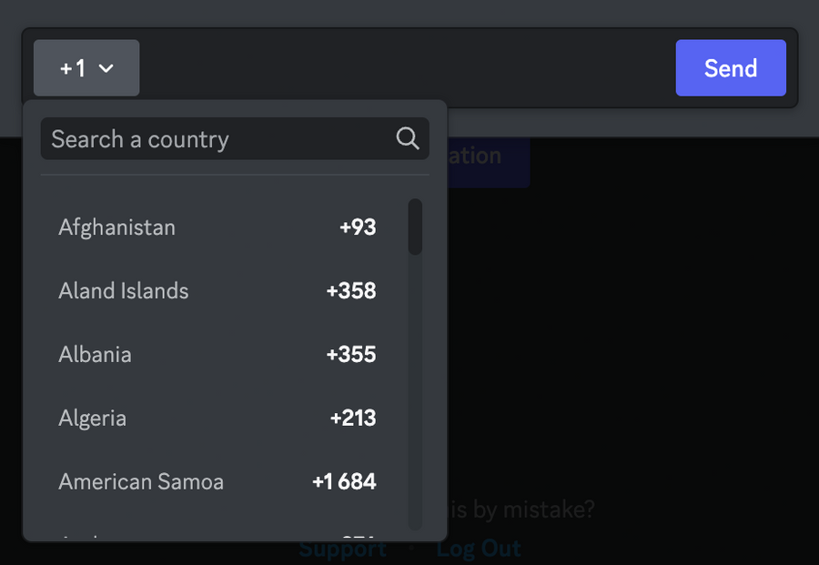Viewport: 819px width, 565px height.
Task: Expand the chevron next to +1
Action: pos(106,67)
